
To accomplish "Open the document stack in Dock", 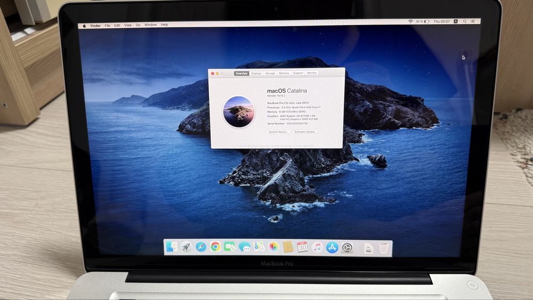I will tap(368, 248).
